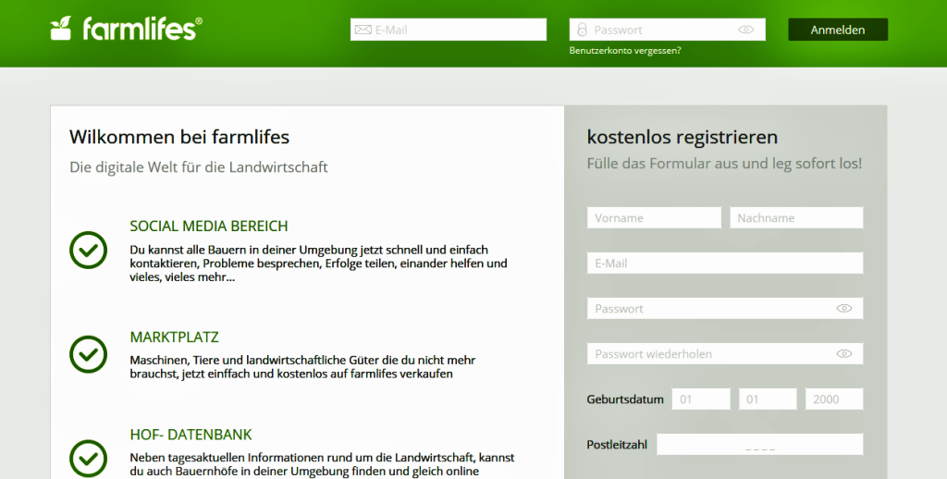Click the Vorname input field
The width and height of the screenshot is (947, 479).
click(x=654, y=218)
